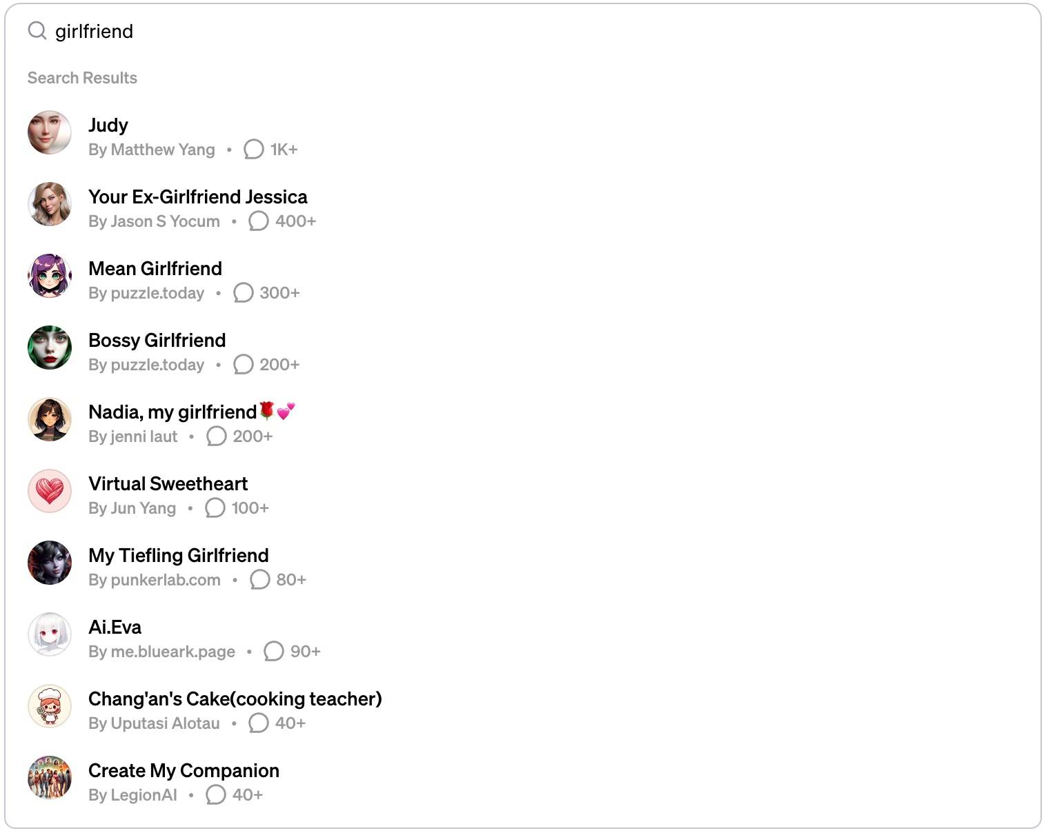Viewport: 1046px width, 833px height.
Task: Open the Your Ex-Girlfriend Jessica result
Action: 522,208
